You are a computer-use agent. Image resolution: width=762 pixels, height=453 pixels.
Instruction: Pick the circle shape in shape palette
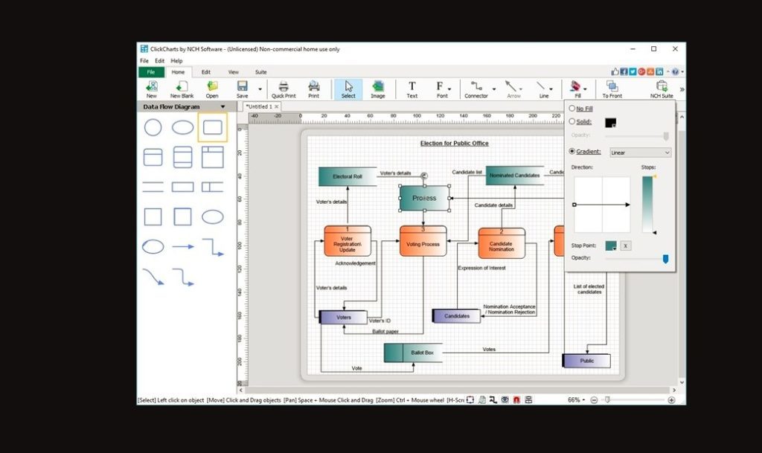coord(153,127)
